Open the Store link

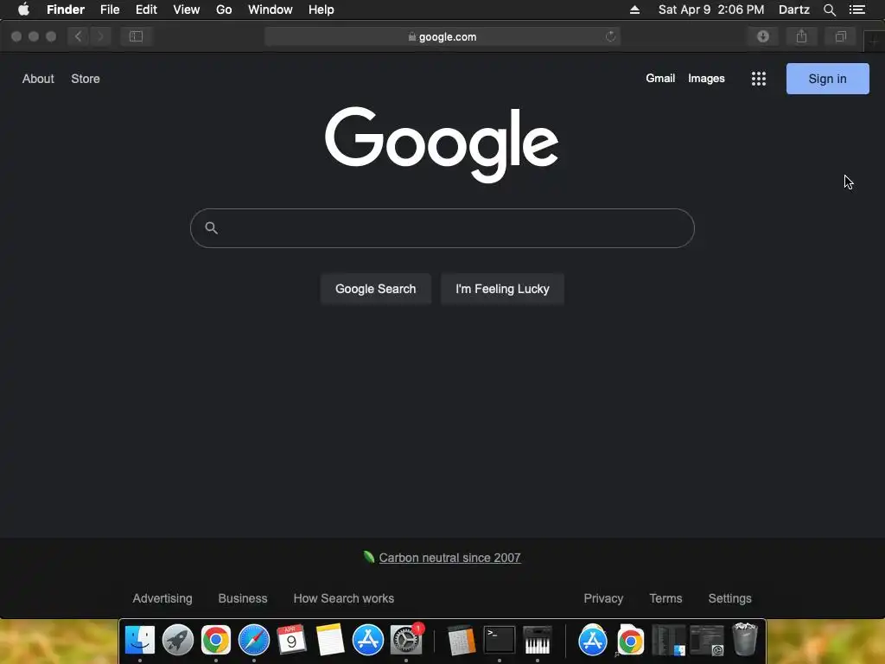pyautogui.click(x=86, y=79)
